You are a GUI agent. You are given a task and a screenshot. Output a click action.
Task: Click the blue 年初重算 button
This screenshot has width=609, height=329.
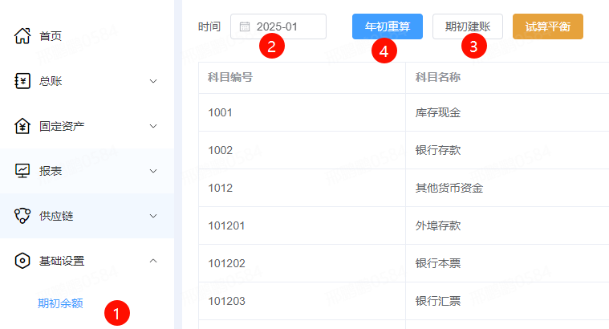click(388, 26)
